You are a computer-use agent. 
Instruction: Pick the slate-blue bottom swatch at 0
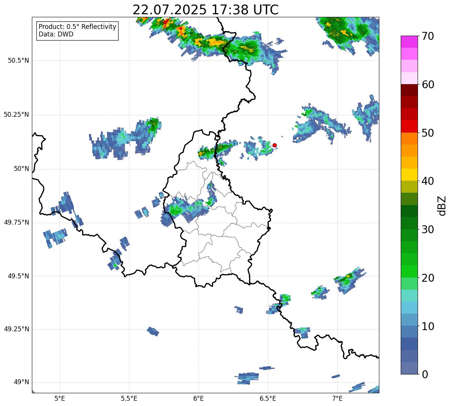(409, 368)
